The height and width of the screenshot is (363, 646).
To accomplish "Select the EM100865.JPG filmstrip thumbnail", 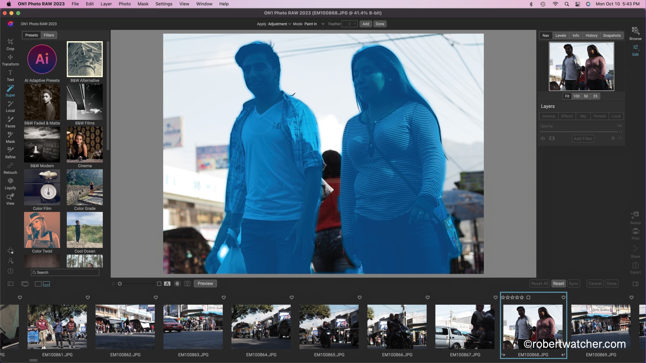I will coord(329,327).
